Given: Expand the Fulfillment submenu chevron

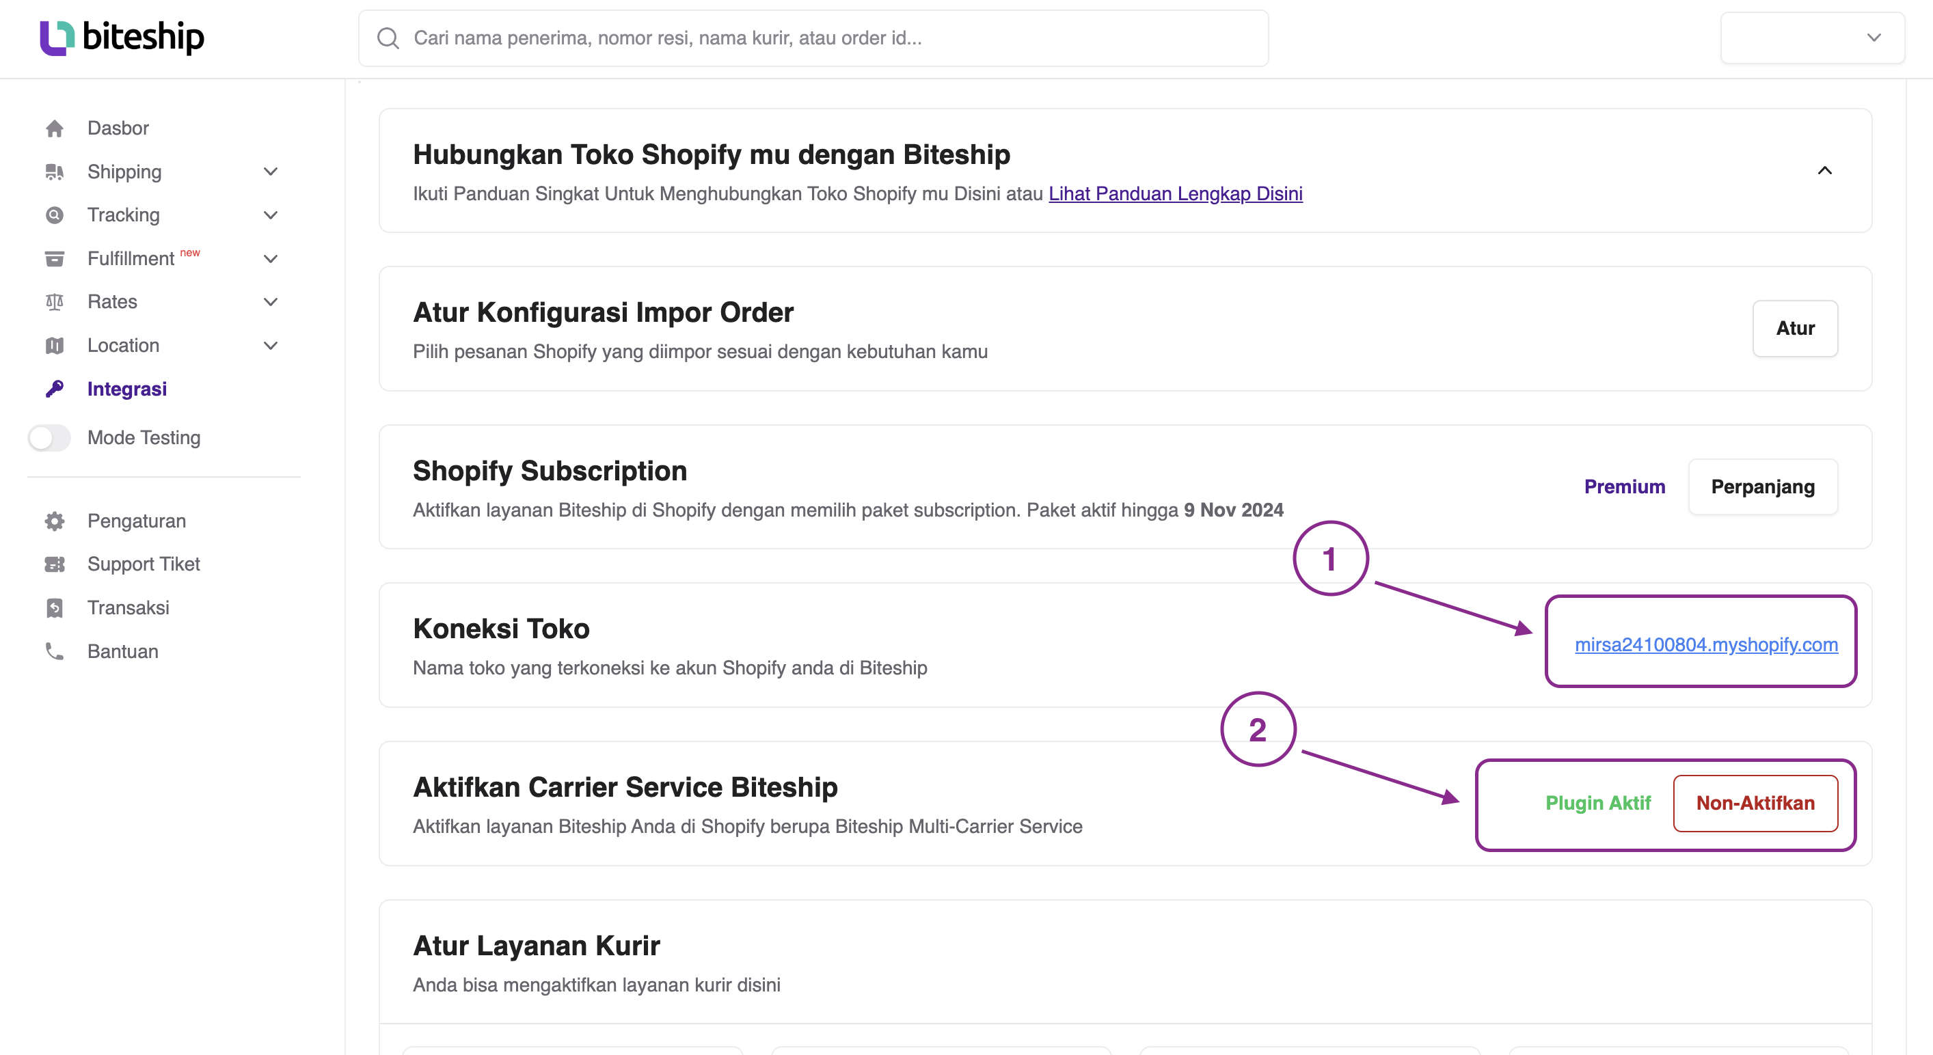Looking at the screenshot, I should coord(271,259).
